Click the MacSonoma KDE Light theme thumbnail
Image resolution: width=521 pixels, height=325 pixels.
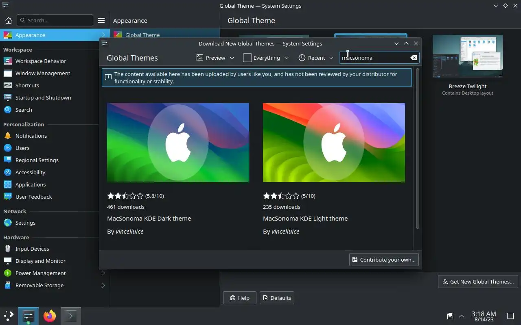pyautogui.click(x=334, y=143)
